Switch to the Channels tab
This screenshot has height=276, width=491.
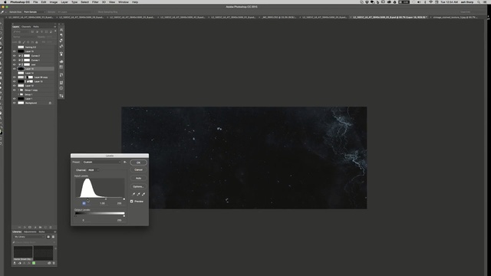(26, 27)
